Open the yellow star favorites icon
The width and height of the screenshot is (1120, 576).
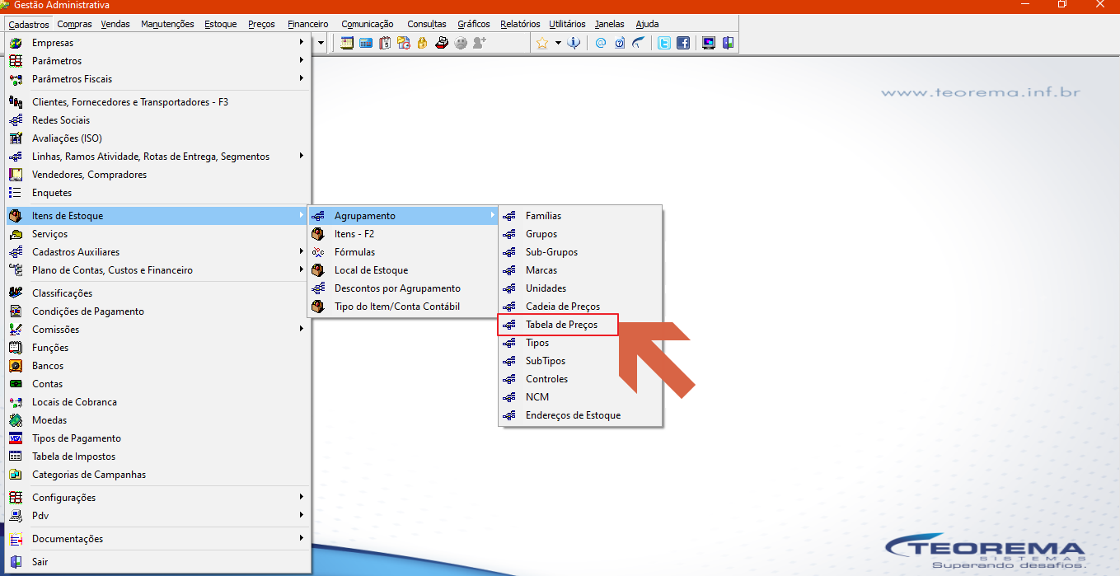(542, 43)
